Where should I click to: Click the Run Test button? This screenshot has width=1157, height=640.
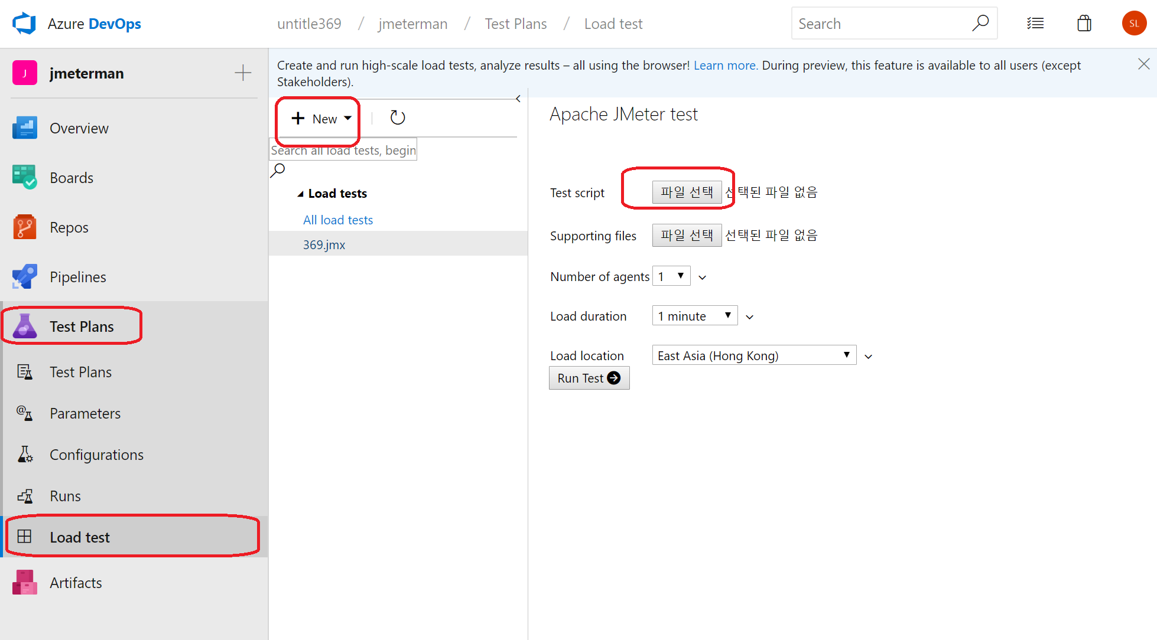click(589, 378)
